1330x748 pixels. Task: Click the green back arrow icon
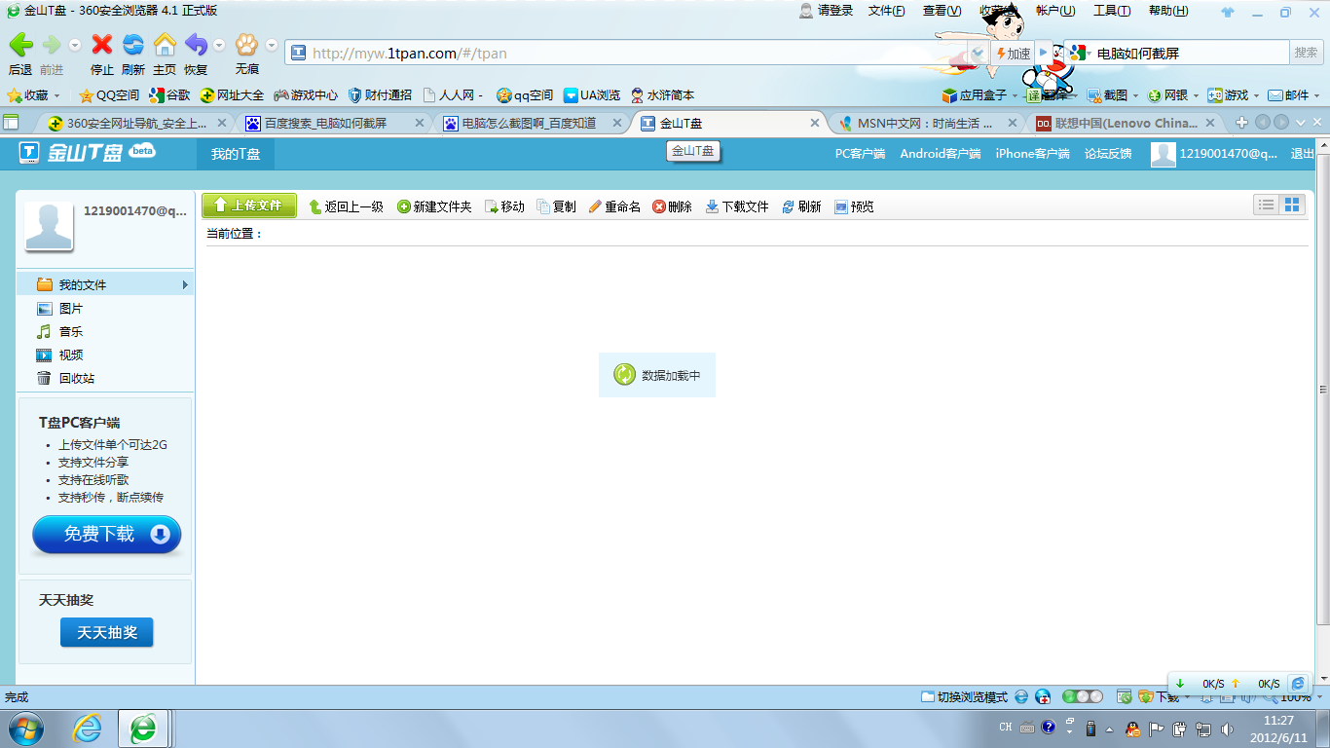pos(20,45)
